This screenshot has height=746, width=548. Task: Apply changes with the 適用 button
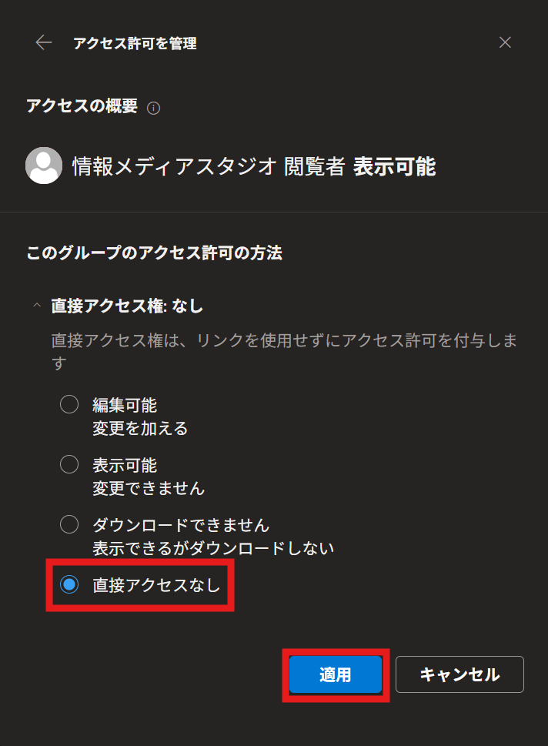tap(335, 674)
